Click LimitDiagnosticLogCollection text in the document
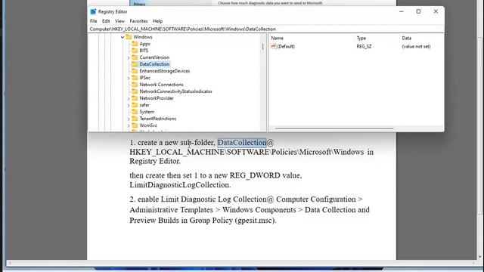Image resolution: width=484 pixels, height=272 pixels. 180,184
